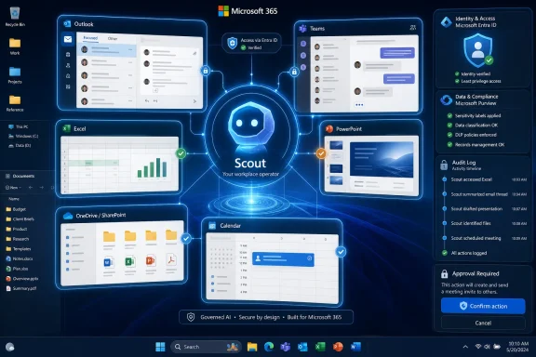Open the PDF file in OneDrive panel
536x357 pixels.
(171, 259)
